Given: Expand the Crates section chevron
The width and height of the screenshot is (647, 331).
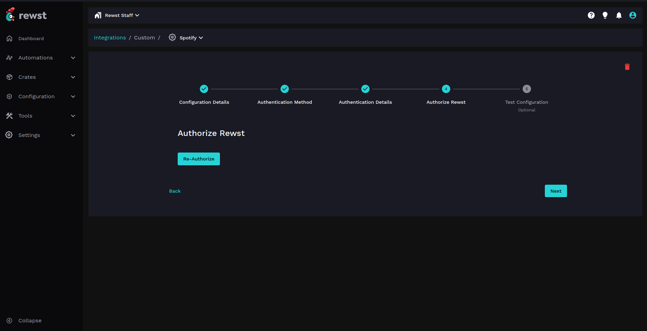Looking at the screenshot, I should click(73, 77).
